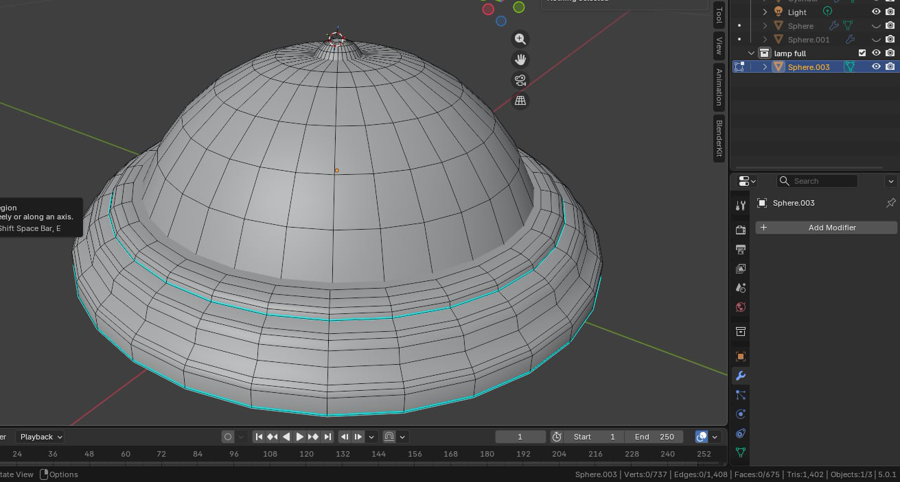Click the mesh data icon on Sphere.003 row
The image size is (900, 482).
click(849, 67)
